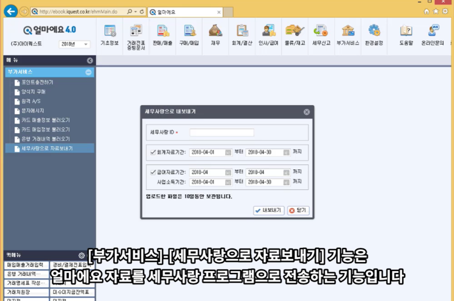This screenshot has width=454, height=301.
Task: Select 은행 거래내역 불러오기 menu item
Action: tap(46, 139)
